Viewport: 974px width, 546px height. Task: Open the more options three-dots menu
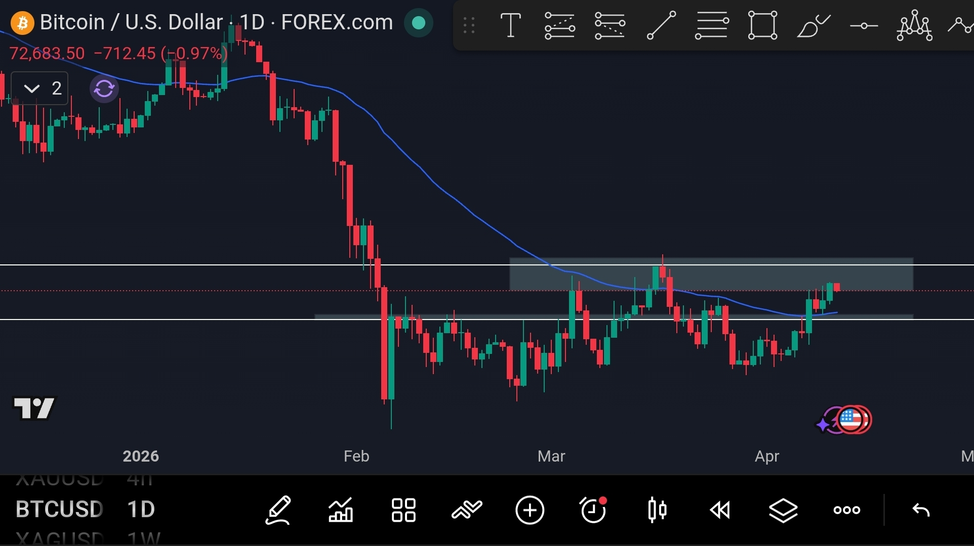[846, 510]
